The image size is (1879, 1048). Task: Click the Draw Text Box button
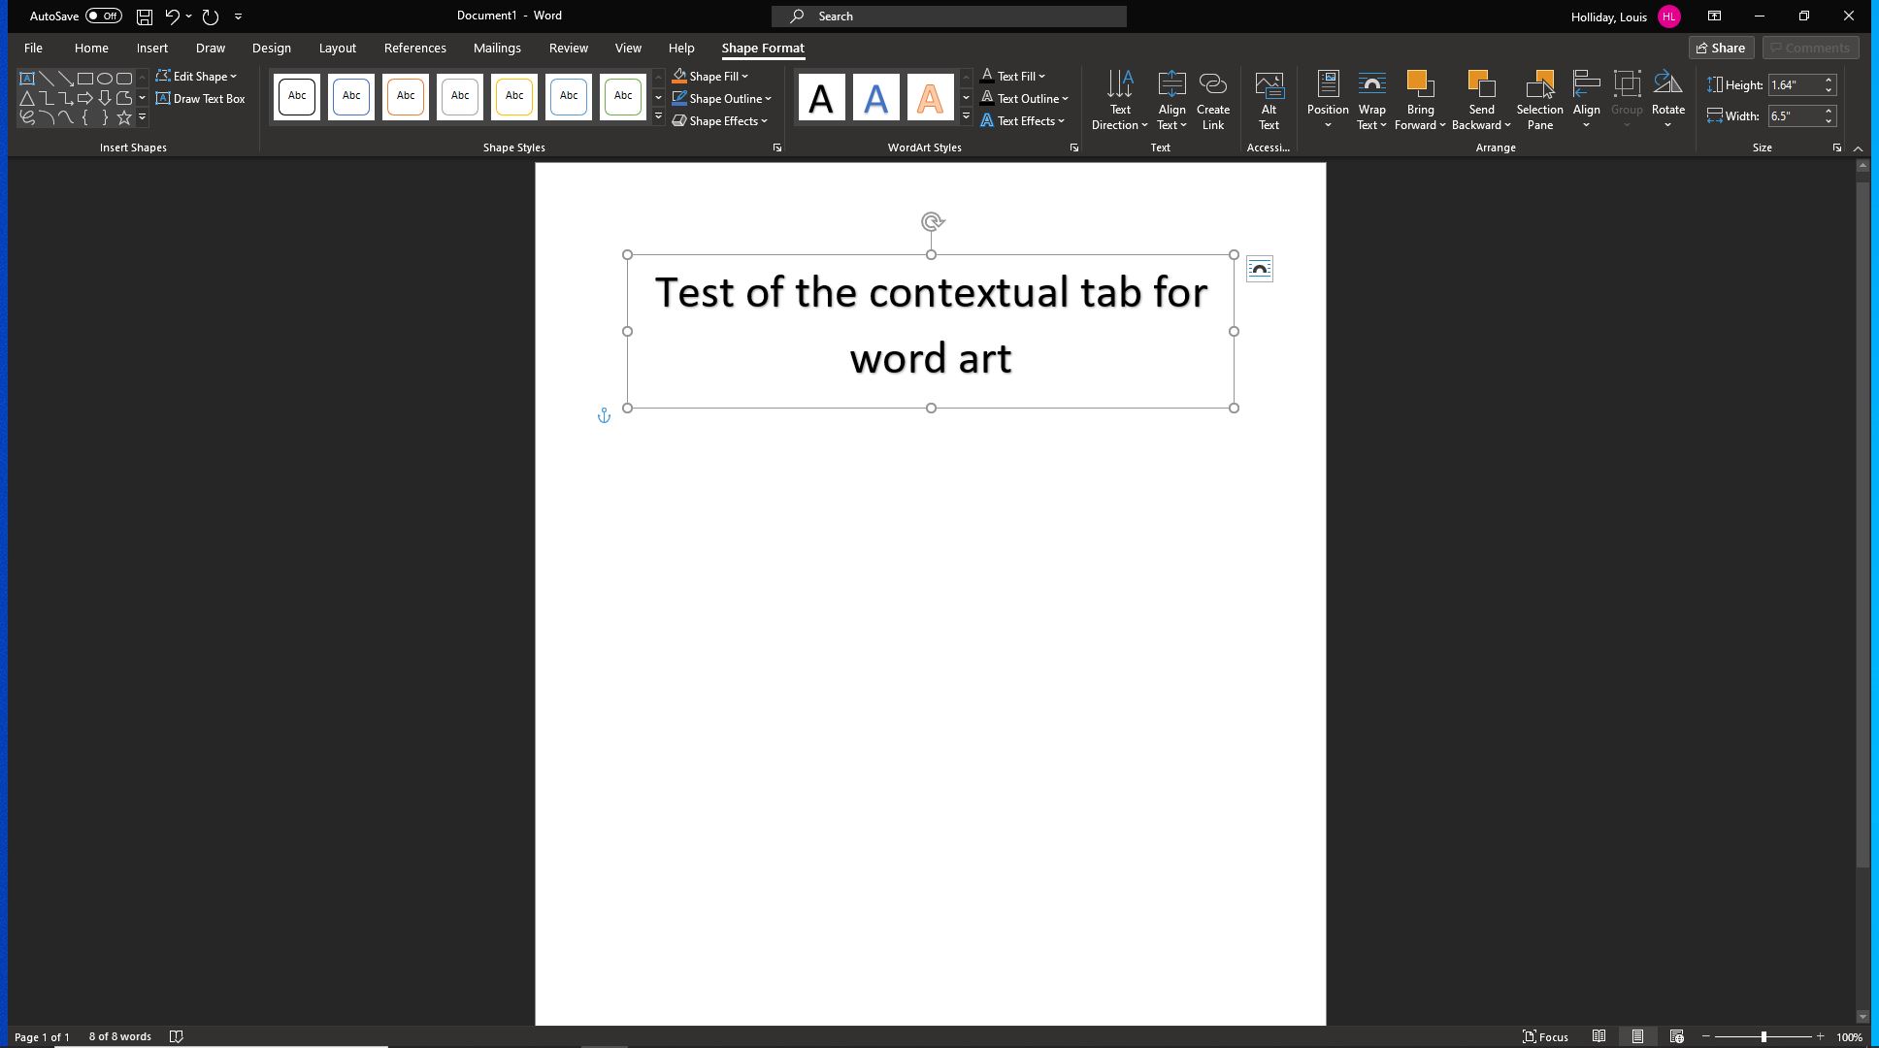point(200,99)
